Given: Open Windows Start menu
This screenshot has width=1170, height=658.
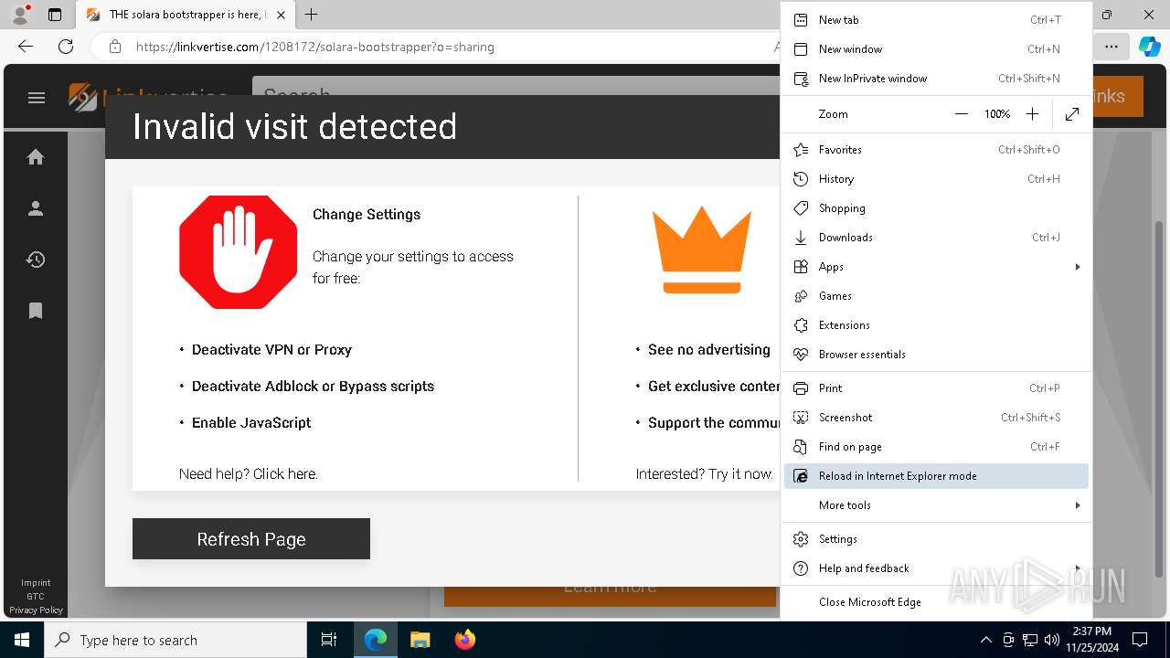Looking at the screenshot, I should pos(22,640).
